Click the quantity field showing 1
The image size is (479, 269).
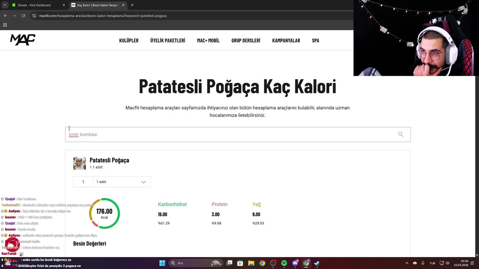pyautogui.click(x=83, y=182)
